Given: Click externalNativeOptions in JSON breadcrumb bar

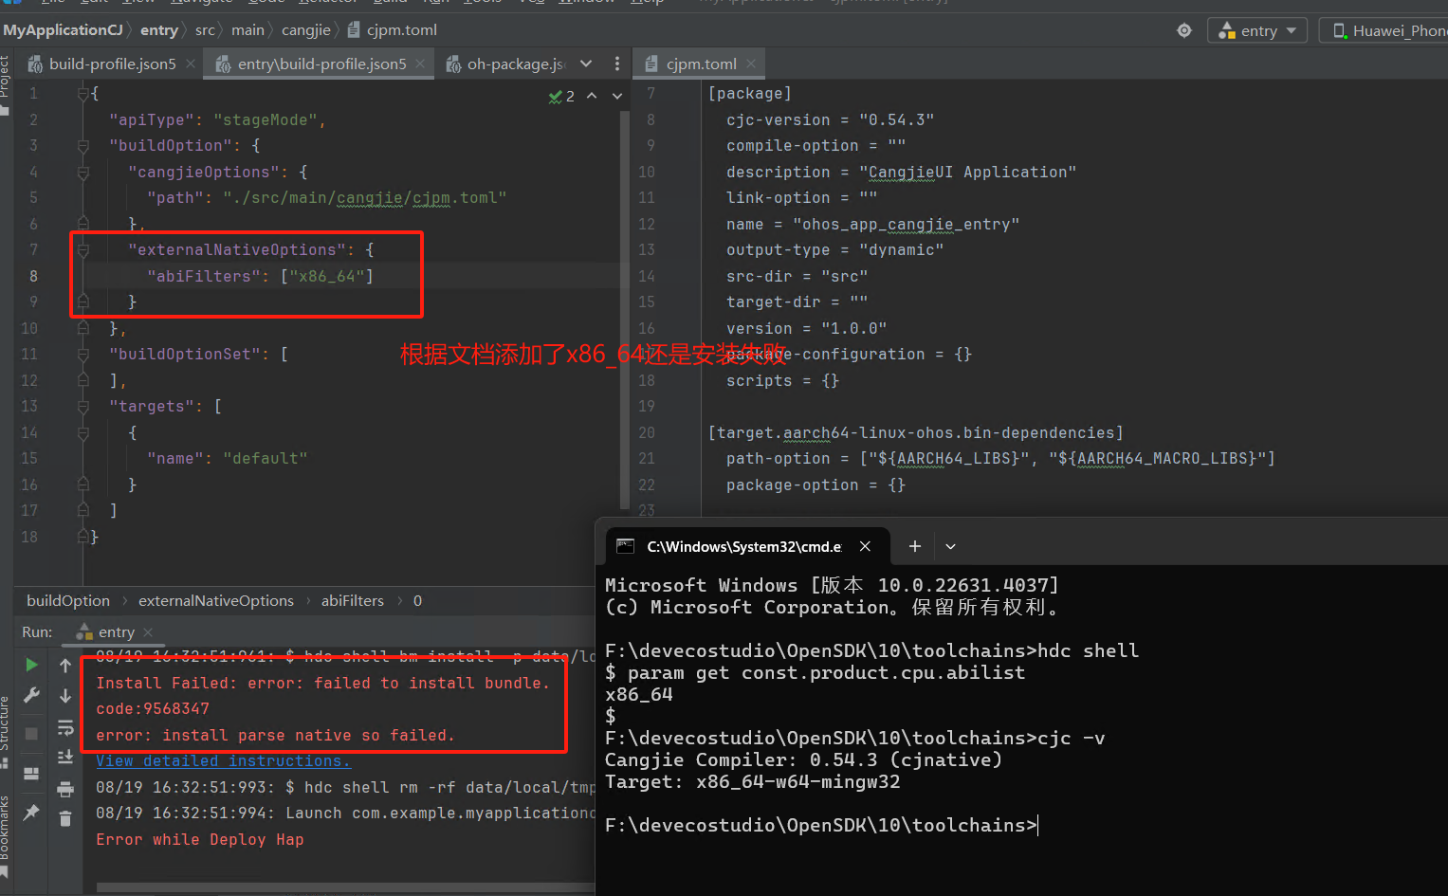Looking at the screenshot, I should point(216,601).
